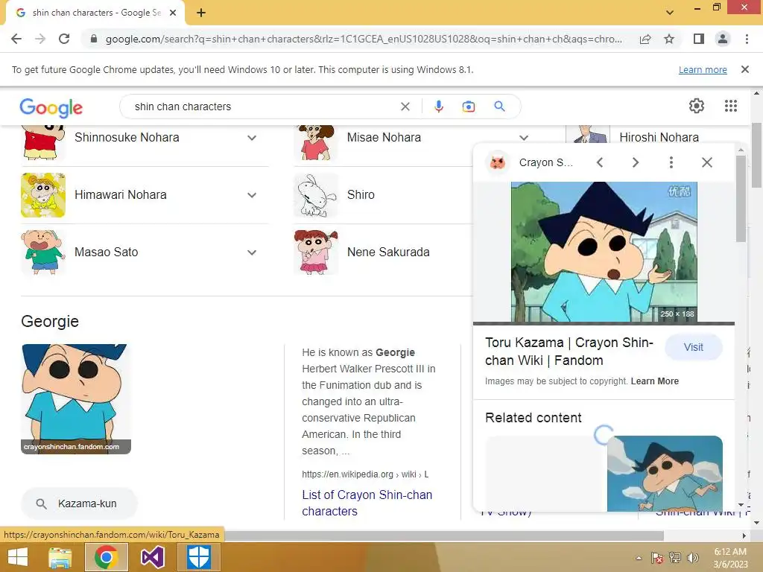Open the Chrome profile avatar
The image size is (763, 572).
tap(723, 39)
